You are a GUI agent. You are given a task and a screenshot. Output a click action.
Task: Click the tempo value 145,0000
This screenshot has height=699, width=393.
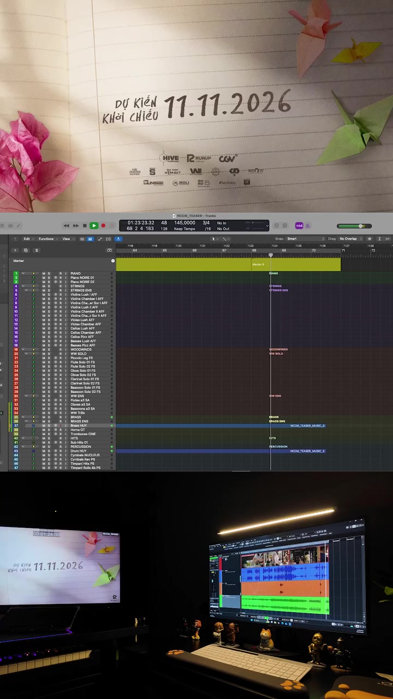pos(185,223)
